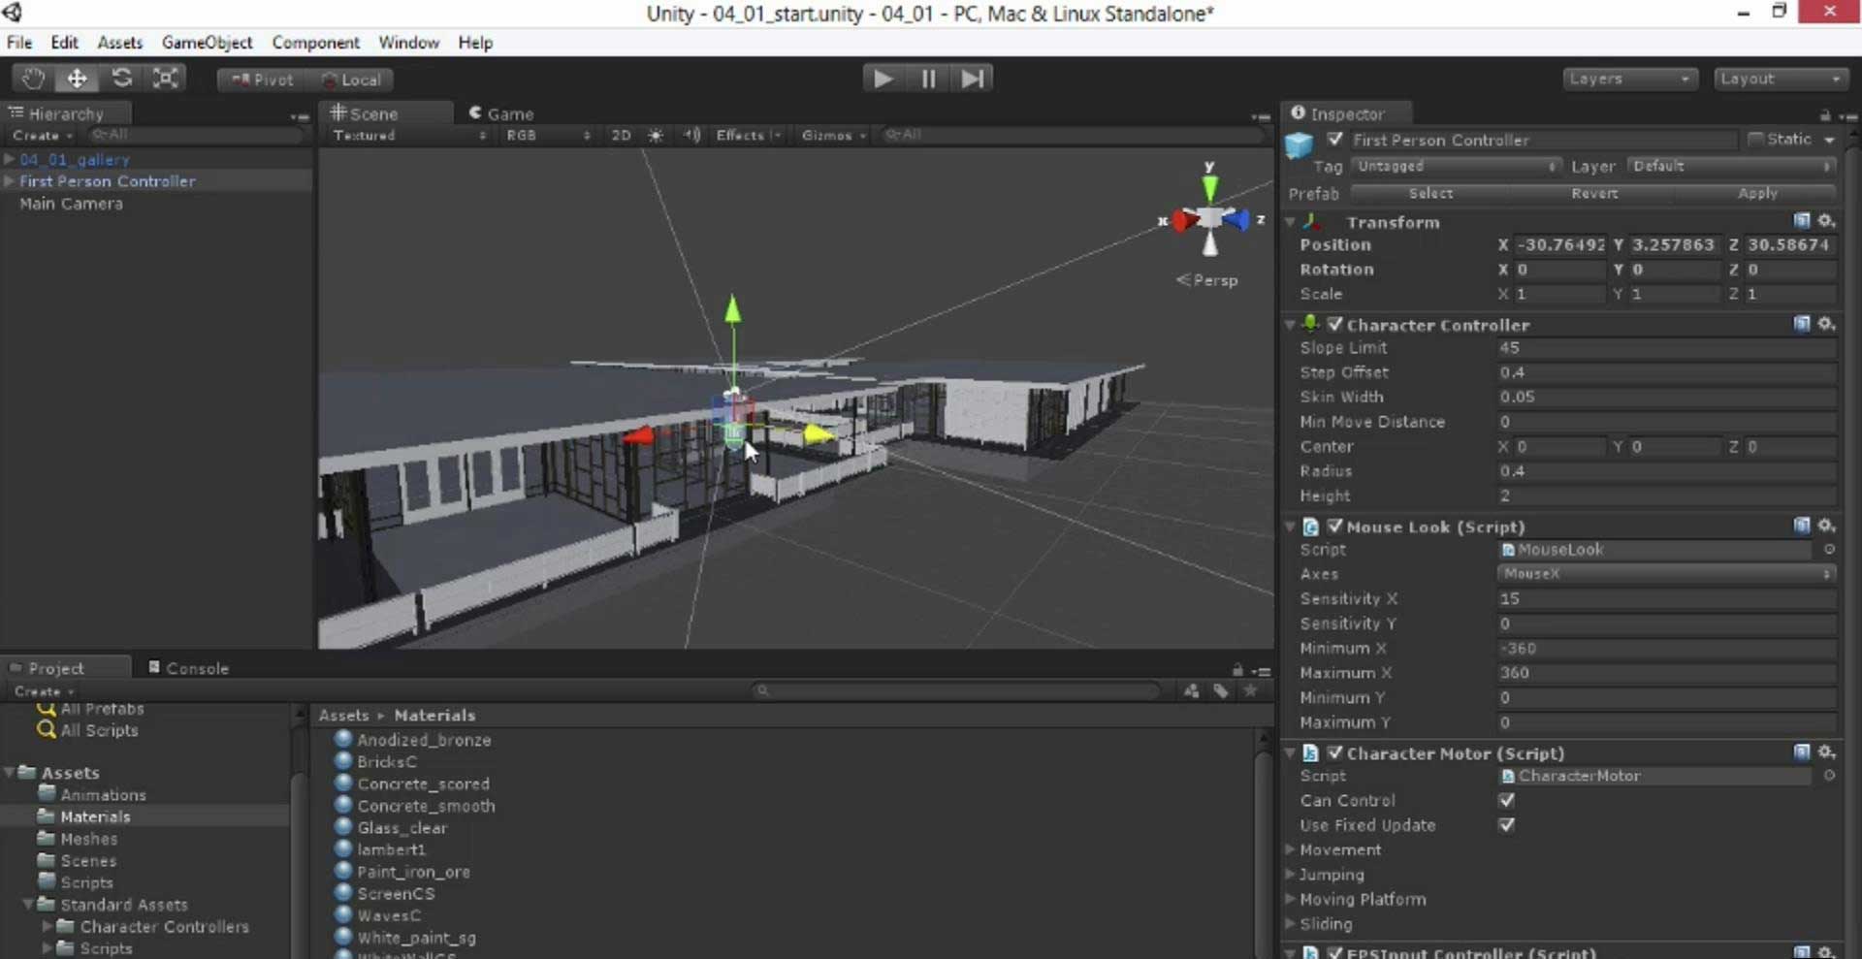This screenshot has width=1862, height=959.
Task: Open Transform help book icon
Action: click(x=1802, y=221)
